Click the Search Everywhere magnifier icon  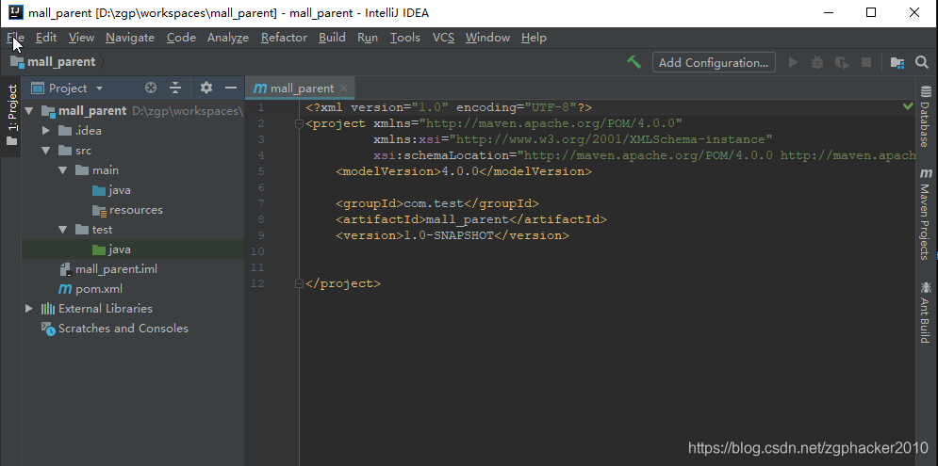tap(922, 62)
